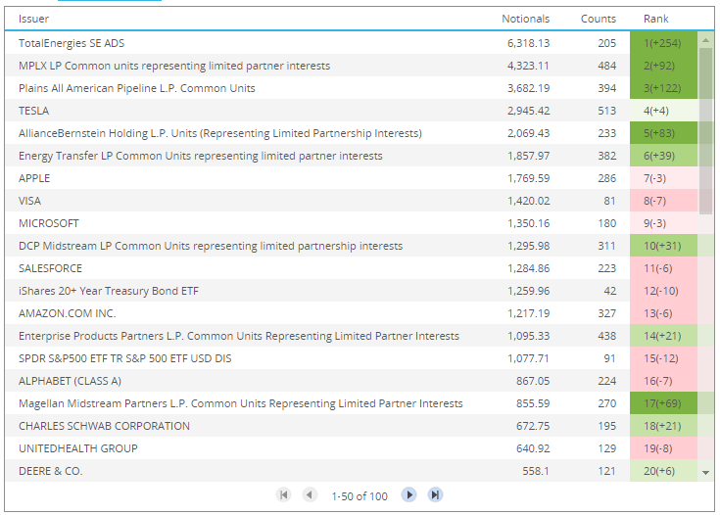720x515 pixels.
Task: Click the scrollbar down arrow
Action: click(x=705, y=473)
